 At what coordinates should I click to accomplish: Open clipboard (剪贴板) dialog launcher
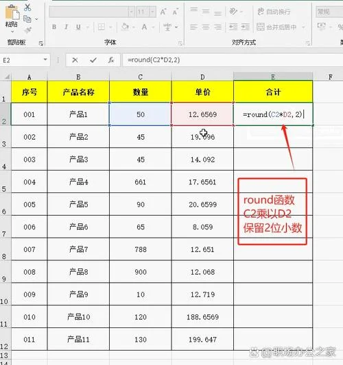point(41,43)
